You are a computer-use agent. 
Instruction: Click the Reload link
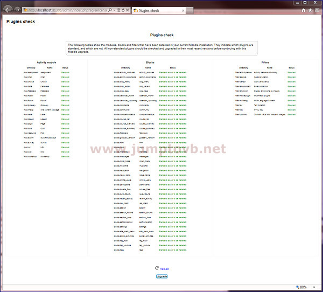point(164,269)
